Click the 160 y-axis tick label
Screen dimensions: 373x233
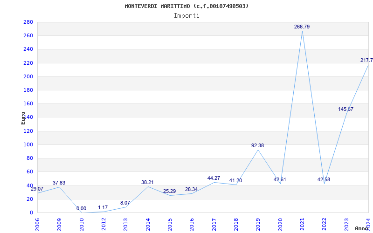pos(28,103)
